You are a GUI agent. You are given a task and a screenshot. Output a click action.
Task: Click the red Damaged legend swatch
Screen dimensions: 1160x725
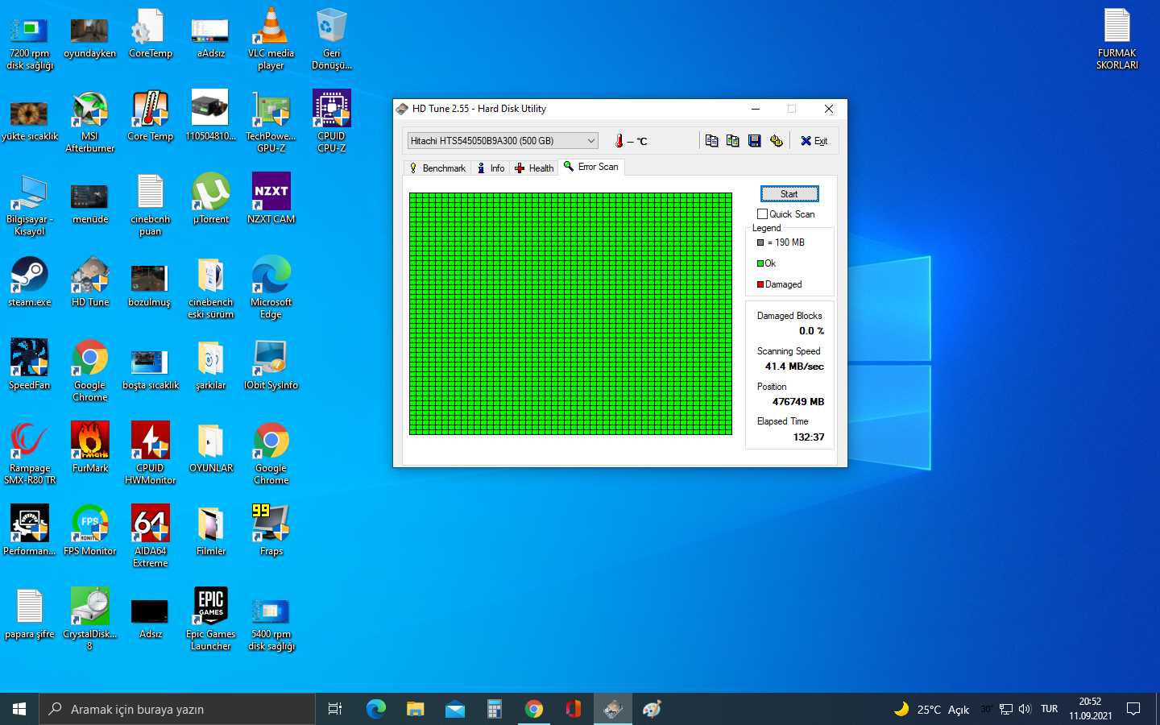[760, 284]
